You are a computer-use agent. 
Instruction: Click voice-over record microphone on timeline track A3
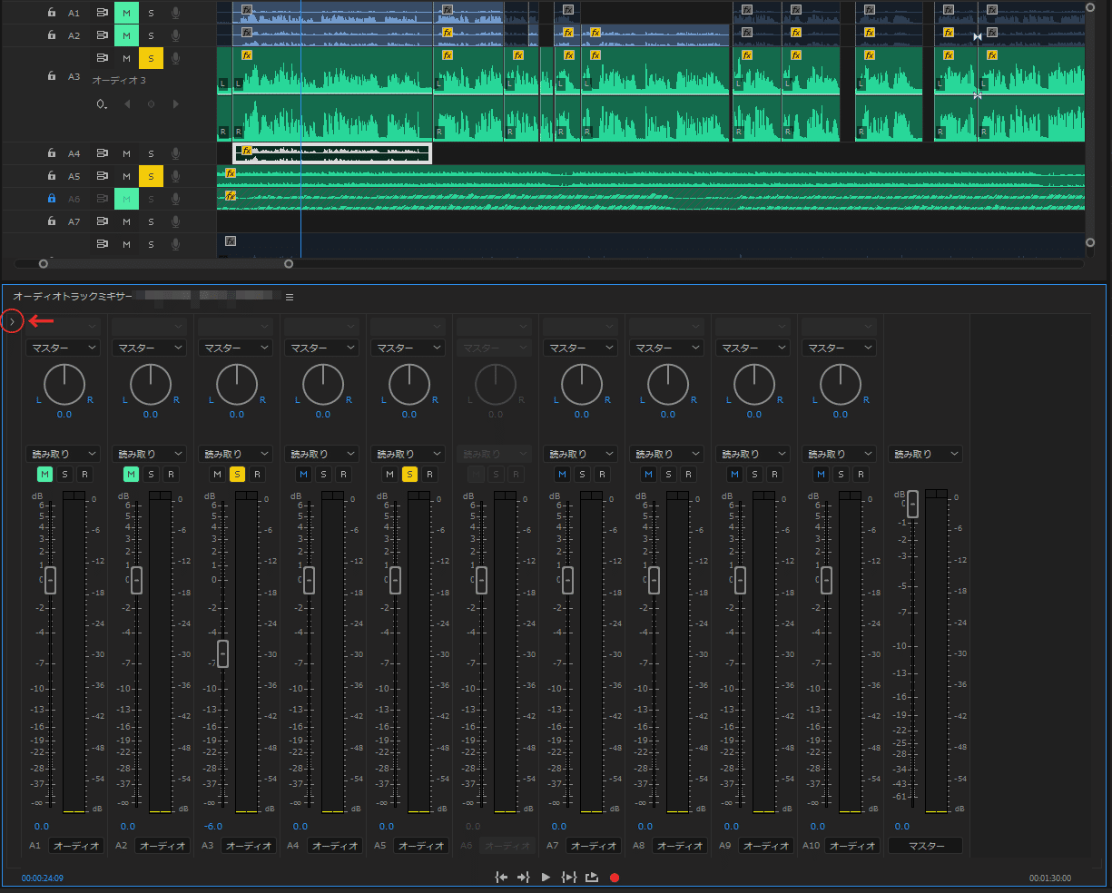click(x=175, y=59)
